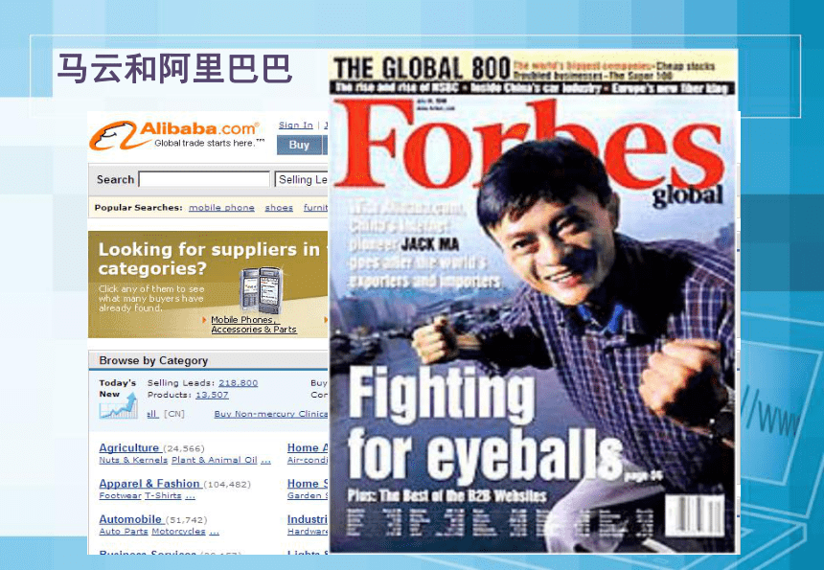The height and width of the screenshot is (570, 824).
Task: Click the Browse by Category heading
Action: click(x=153, y=360)
